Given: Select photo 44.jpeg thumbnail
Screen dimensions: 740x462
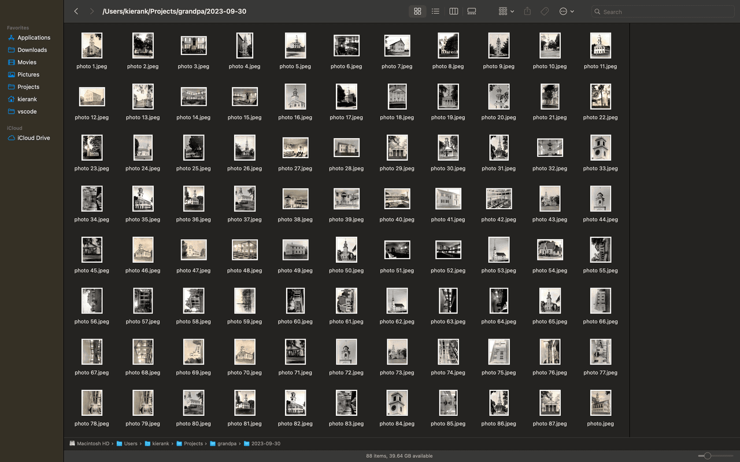Looking at the screenshot, I should [x=600, y=199].
